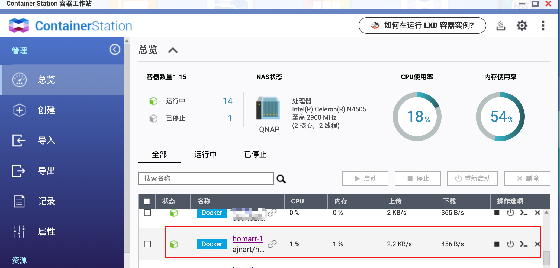Select the 创建 sidebar icon
Screen dimensions: 560x268
(x=19, y=110)
